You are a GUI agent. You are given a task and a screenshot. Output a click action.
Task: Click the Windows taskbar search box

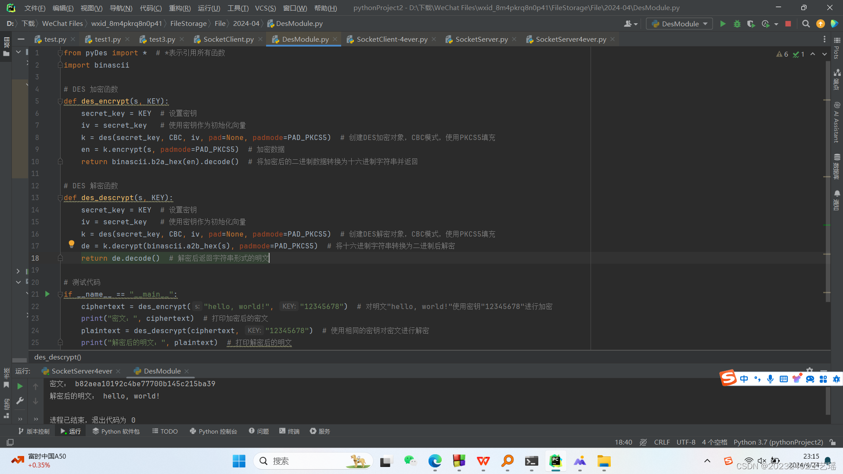tap(313, 461)
